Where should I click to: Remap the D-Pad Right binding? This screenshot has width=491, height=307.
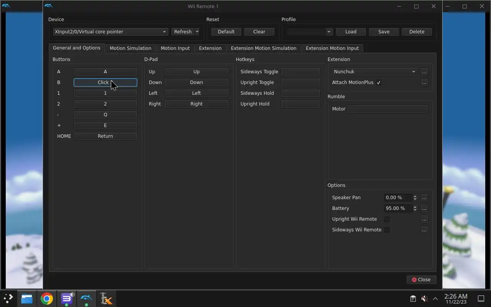click(x=196, y=104)
